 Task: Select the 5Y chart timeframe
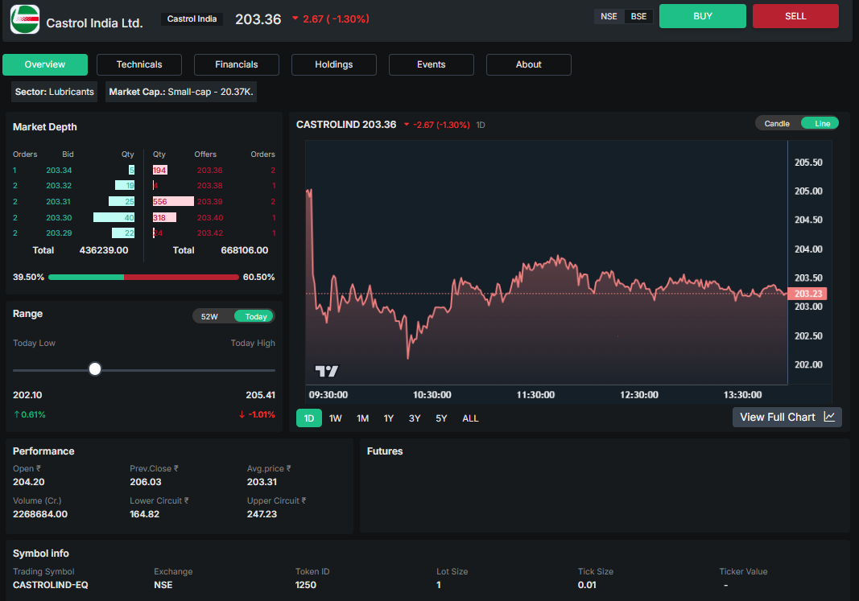coord(441,418)
